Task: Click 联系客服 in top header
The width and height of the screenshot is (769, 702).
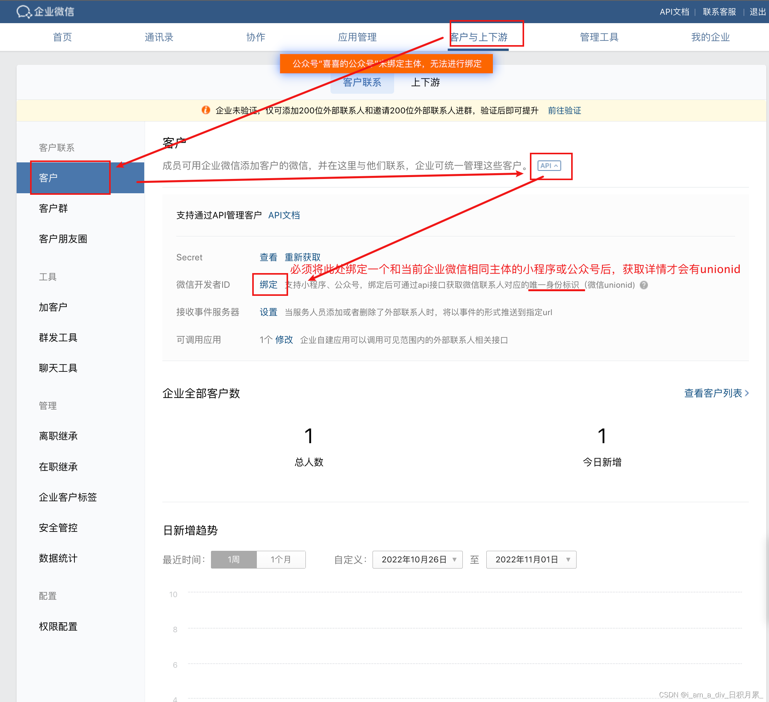Action: click(x=719, y=12)
